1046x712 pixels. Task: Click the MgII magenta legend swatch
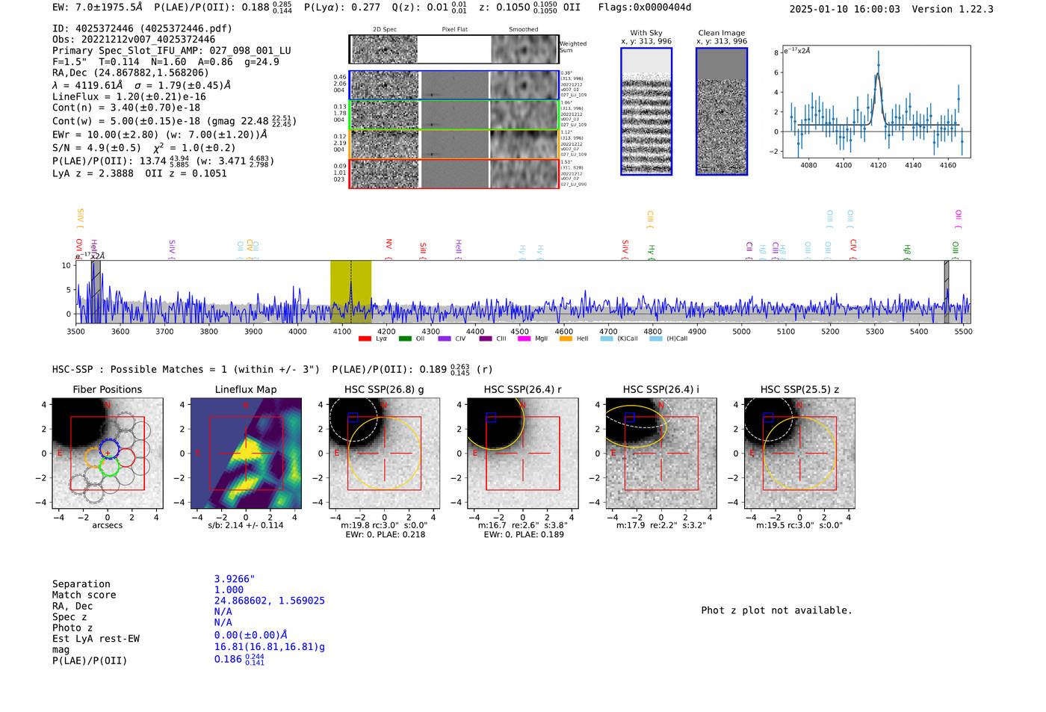pos(524,339)
